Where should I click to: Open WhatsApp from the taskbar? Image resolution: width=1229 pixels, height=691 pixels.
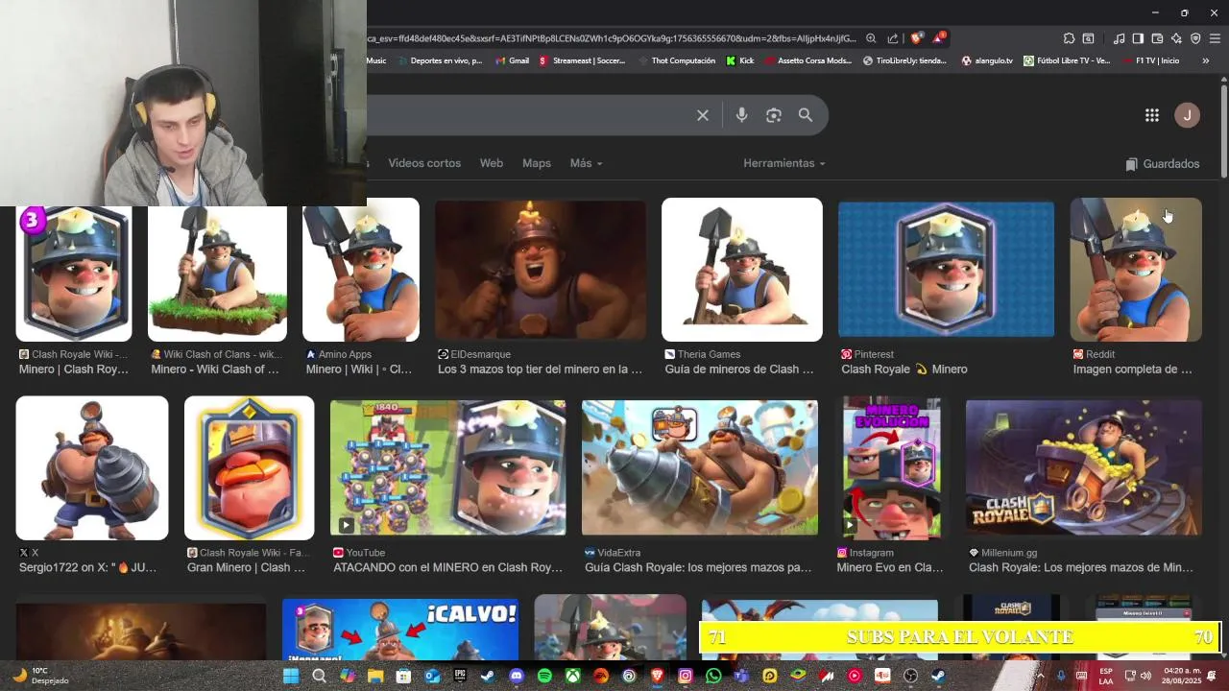(x=713, y=676)
